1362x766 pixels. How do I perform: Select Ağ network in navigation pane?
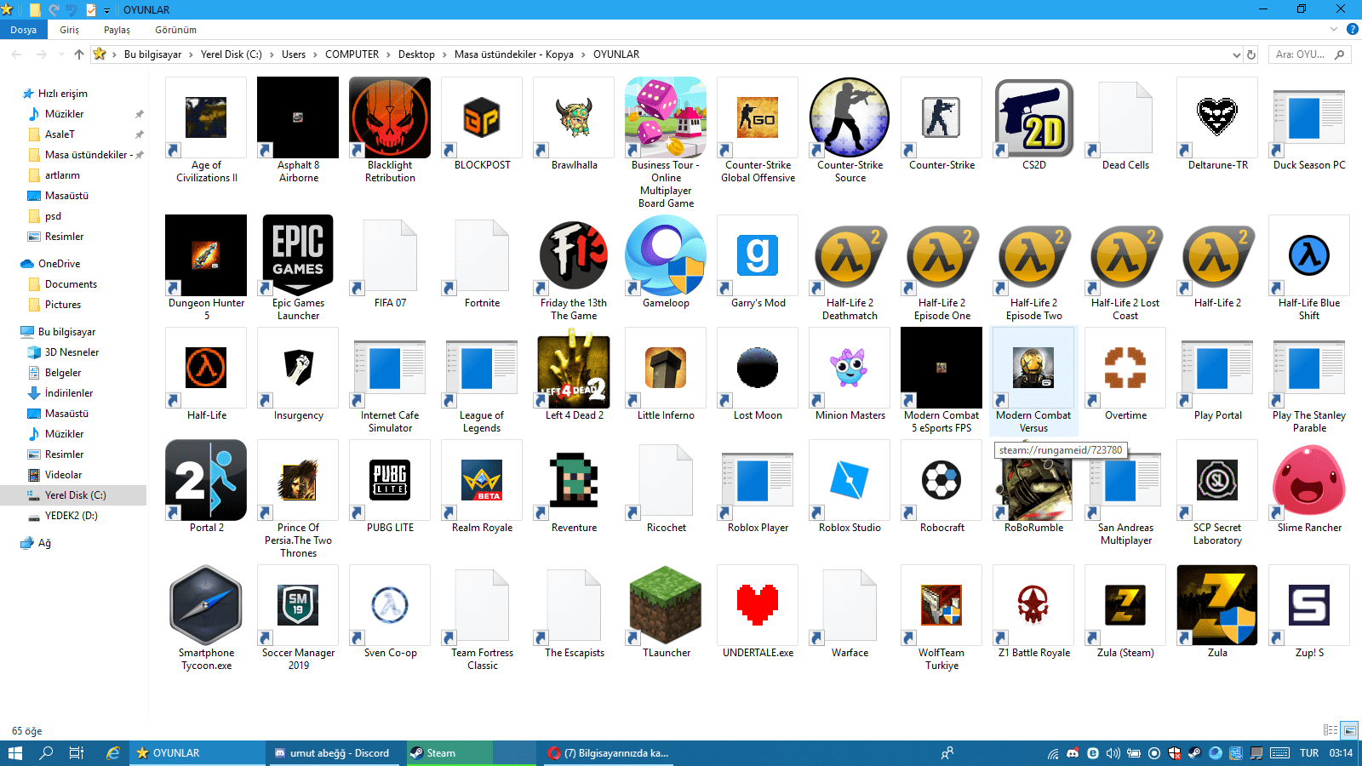(x=44, y=543)
